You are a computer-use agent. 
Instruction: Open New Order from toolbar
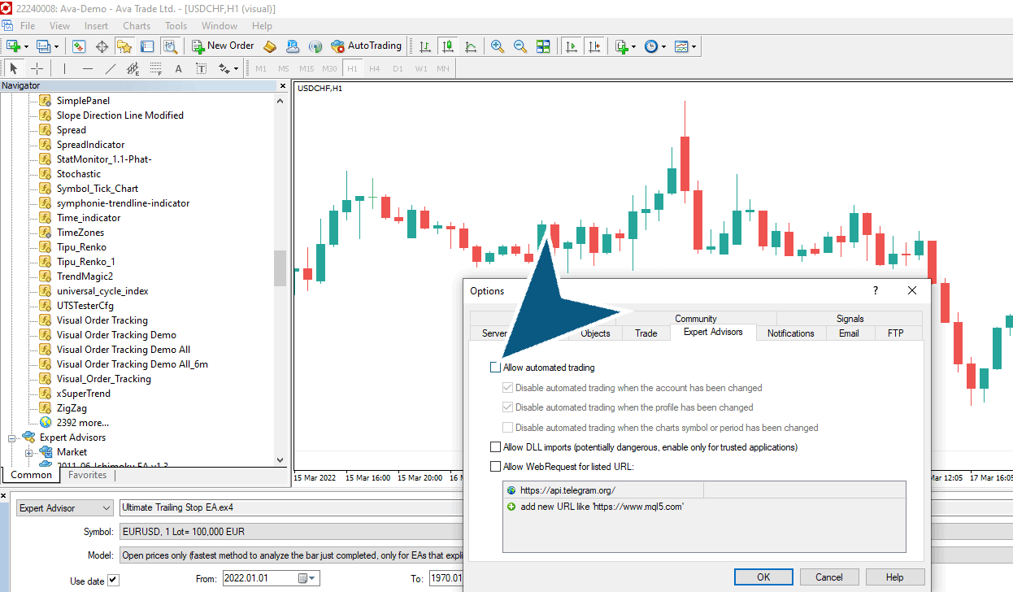click(x=223, y=46)
